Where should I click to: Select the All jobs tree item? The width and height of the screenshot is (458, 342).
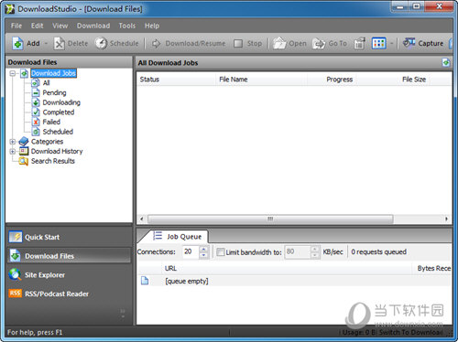(x=46, y=83)
